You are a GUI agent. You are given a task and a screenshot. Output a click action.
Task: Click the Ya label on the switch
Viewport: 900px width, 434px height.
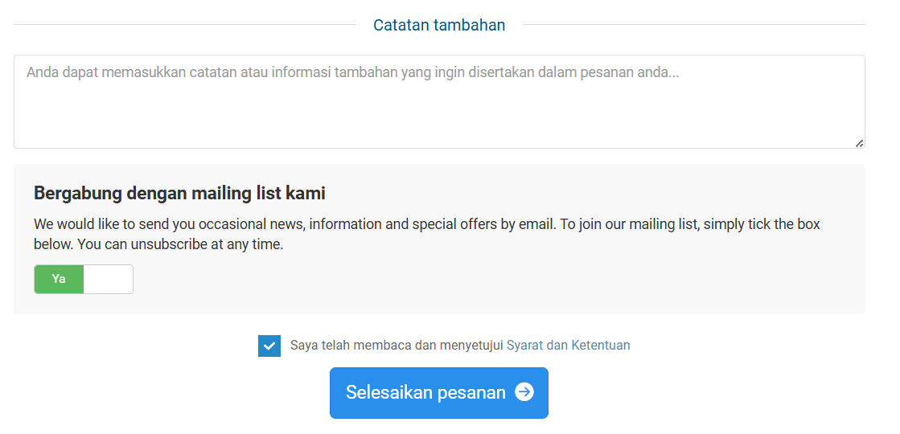(x=59, y=279)
